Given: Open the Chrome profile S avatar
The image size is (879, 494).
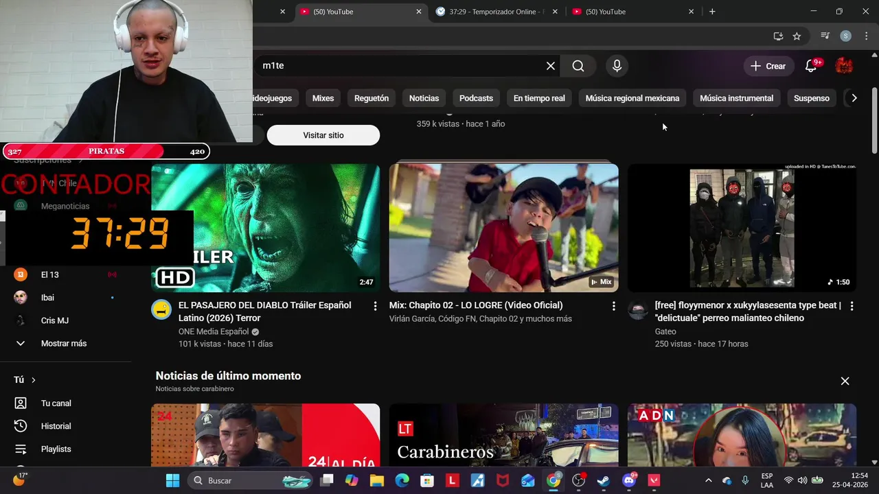Looking at the screenshot, I should 846,36.
